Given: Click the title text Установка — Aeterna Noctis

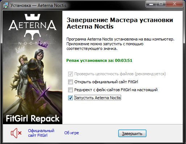Looking at the screenshot, I should 38,5.
